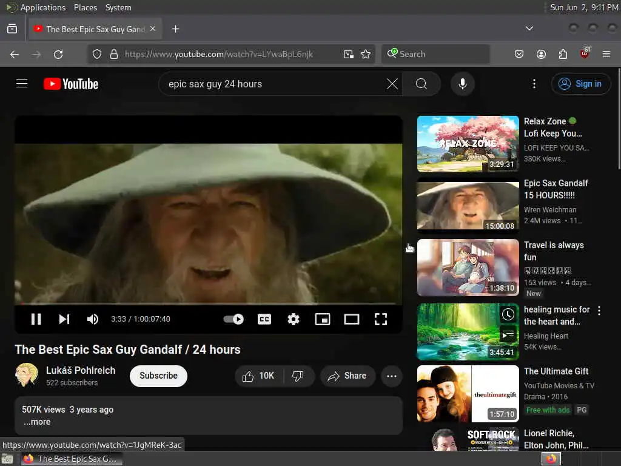
Task: Seek on the video progress bar
Action: pos(209,304)
